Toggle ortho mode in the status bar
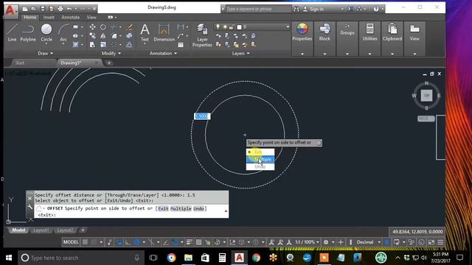Image resolution: width=472 pixels, height=265 pixels. point(128,242)
